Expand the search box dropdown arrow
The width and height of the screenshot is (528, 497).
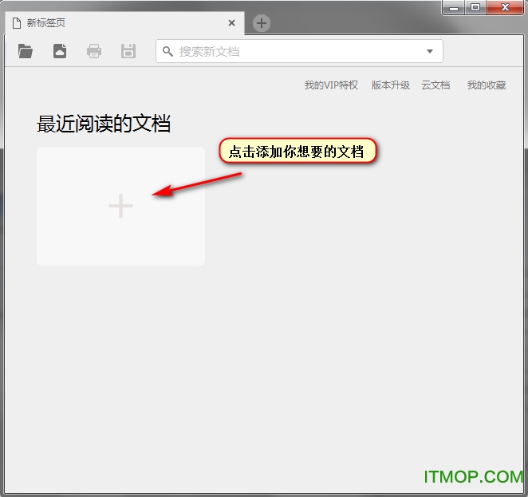(430, 51)
